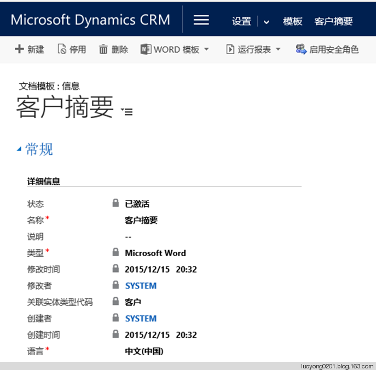Click the 详细信息 section header

coord(43,181)
